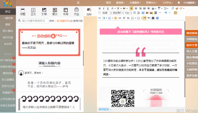Toggle underline formatting in editor toolbar
Viewport: 198px width, 113px height.
[x=108, y=9]
